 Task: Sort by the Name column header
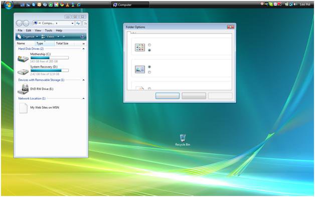pyautogui.click(x=25, y=43)
